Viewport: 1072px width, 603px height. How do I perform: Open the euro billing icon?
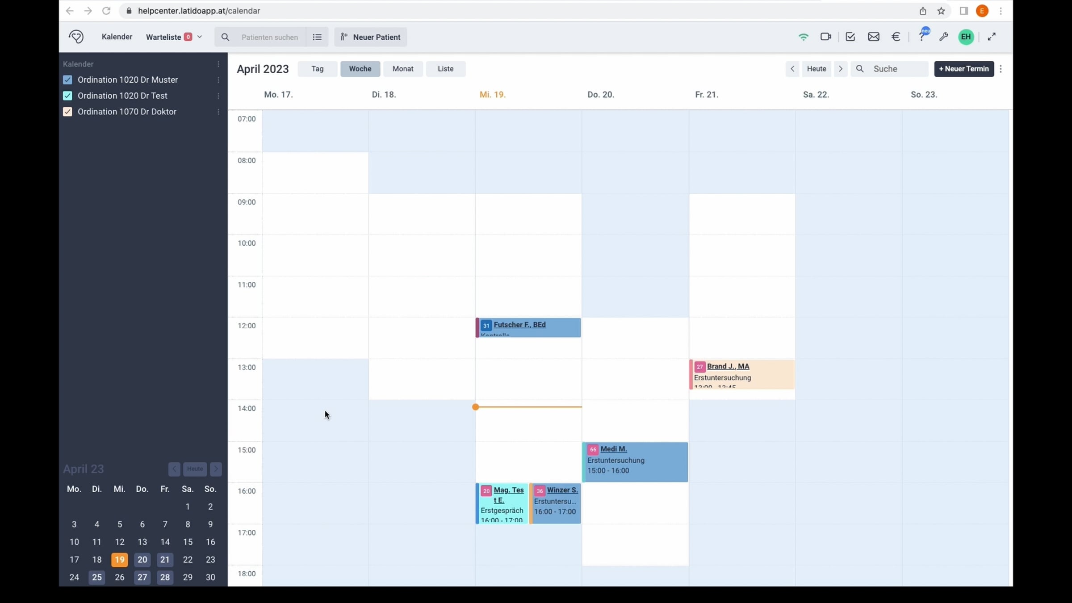896,37
